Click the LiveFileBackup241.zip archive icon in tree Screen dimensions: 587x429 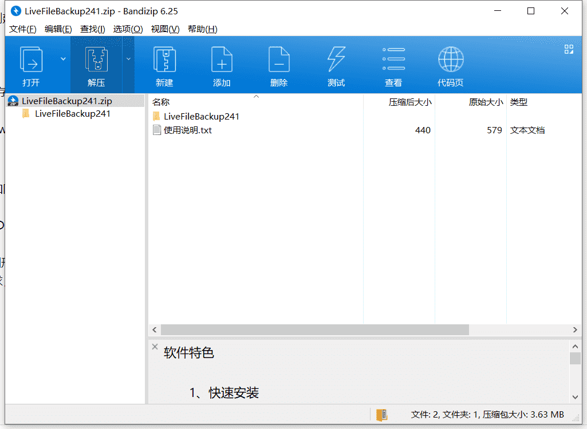(13, 101)
